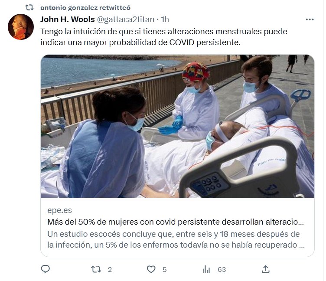Retweet this post via the retweet icon
The image size is (326, 281).
pos(96,269)
